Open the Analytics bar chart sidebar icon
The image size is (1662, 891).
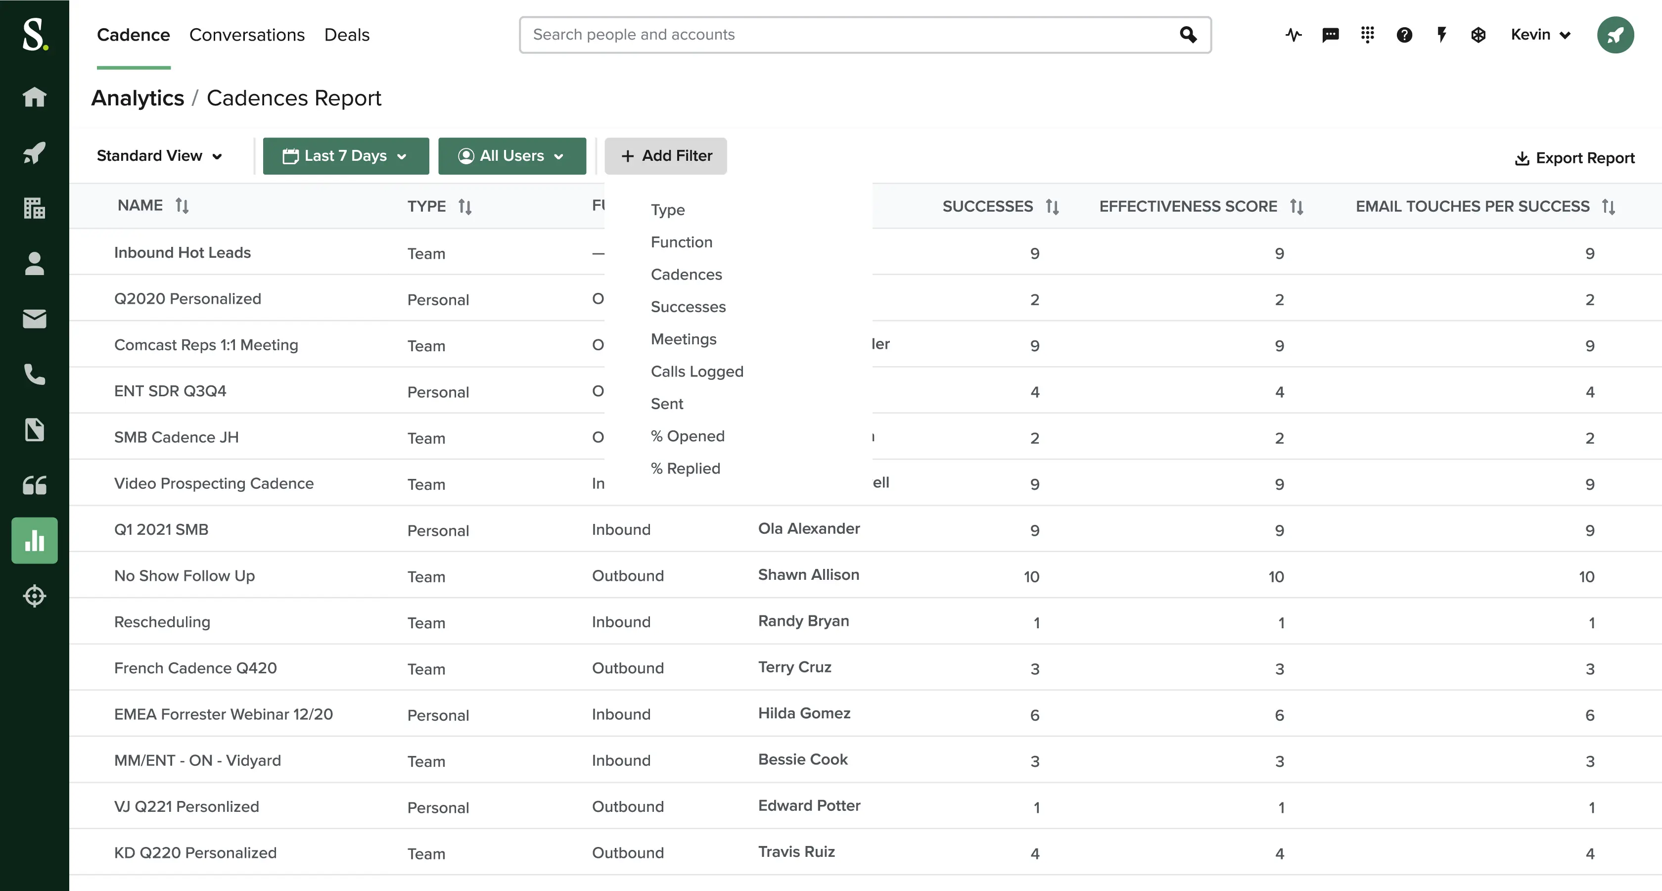click(34, 541)
